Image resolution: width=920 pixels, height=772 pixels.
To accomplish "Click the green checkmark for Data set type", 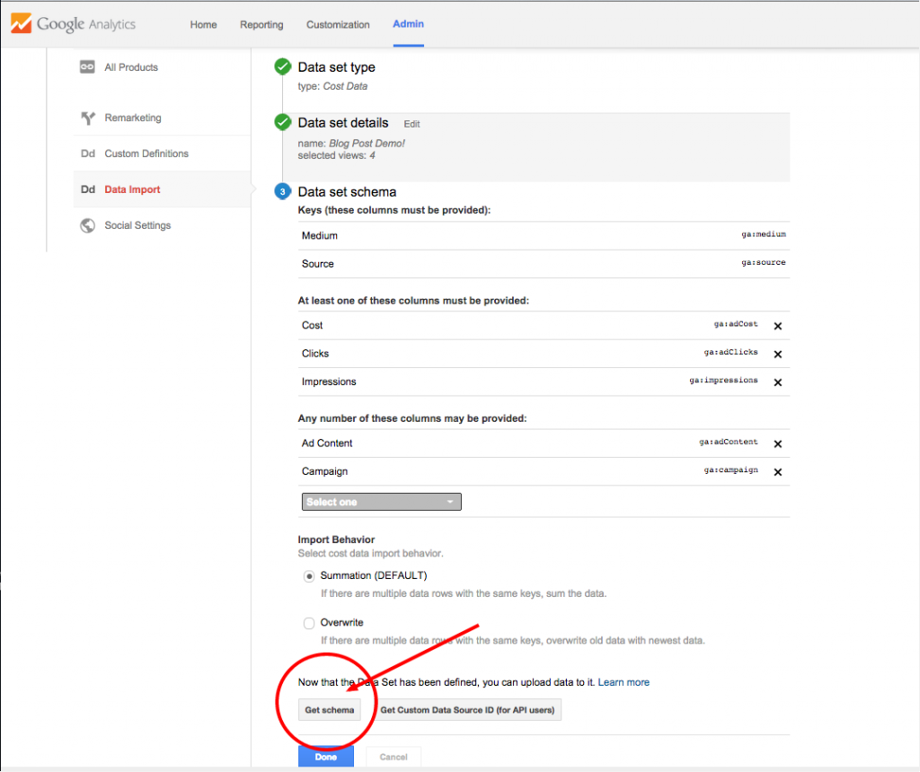I will pyautogui.click(x=283, y=66).
